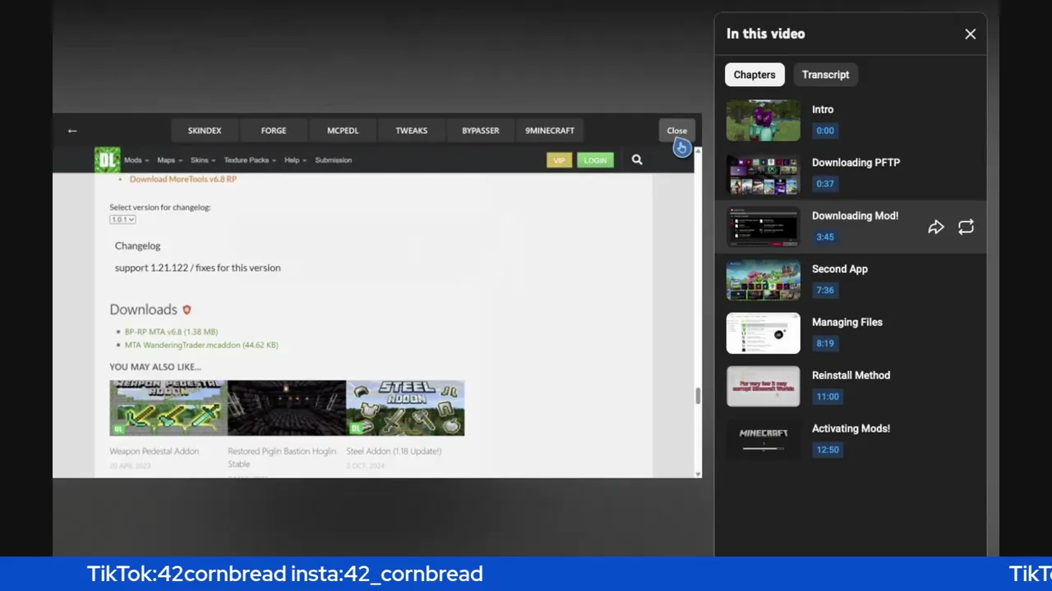Expand the Skins menu

click(203, 161)
